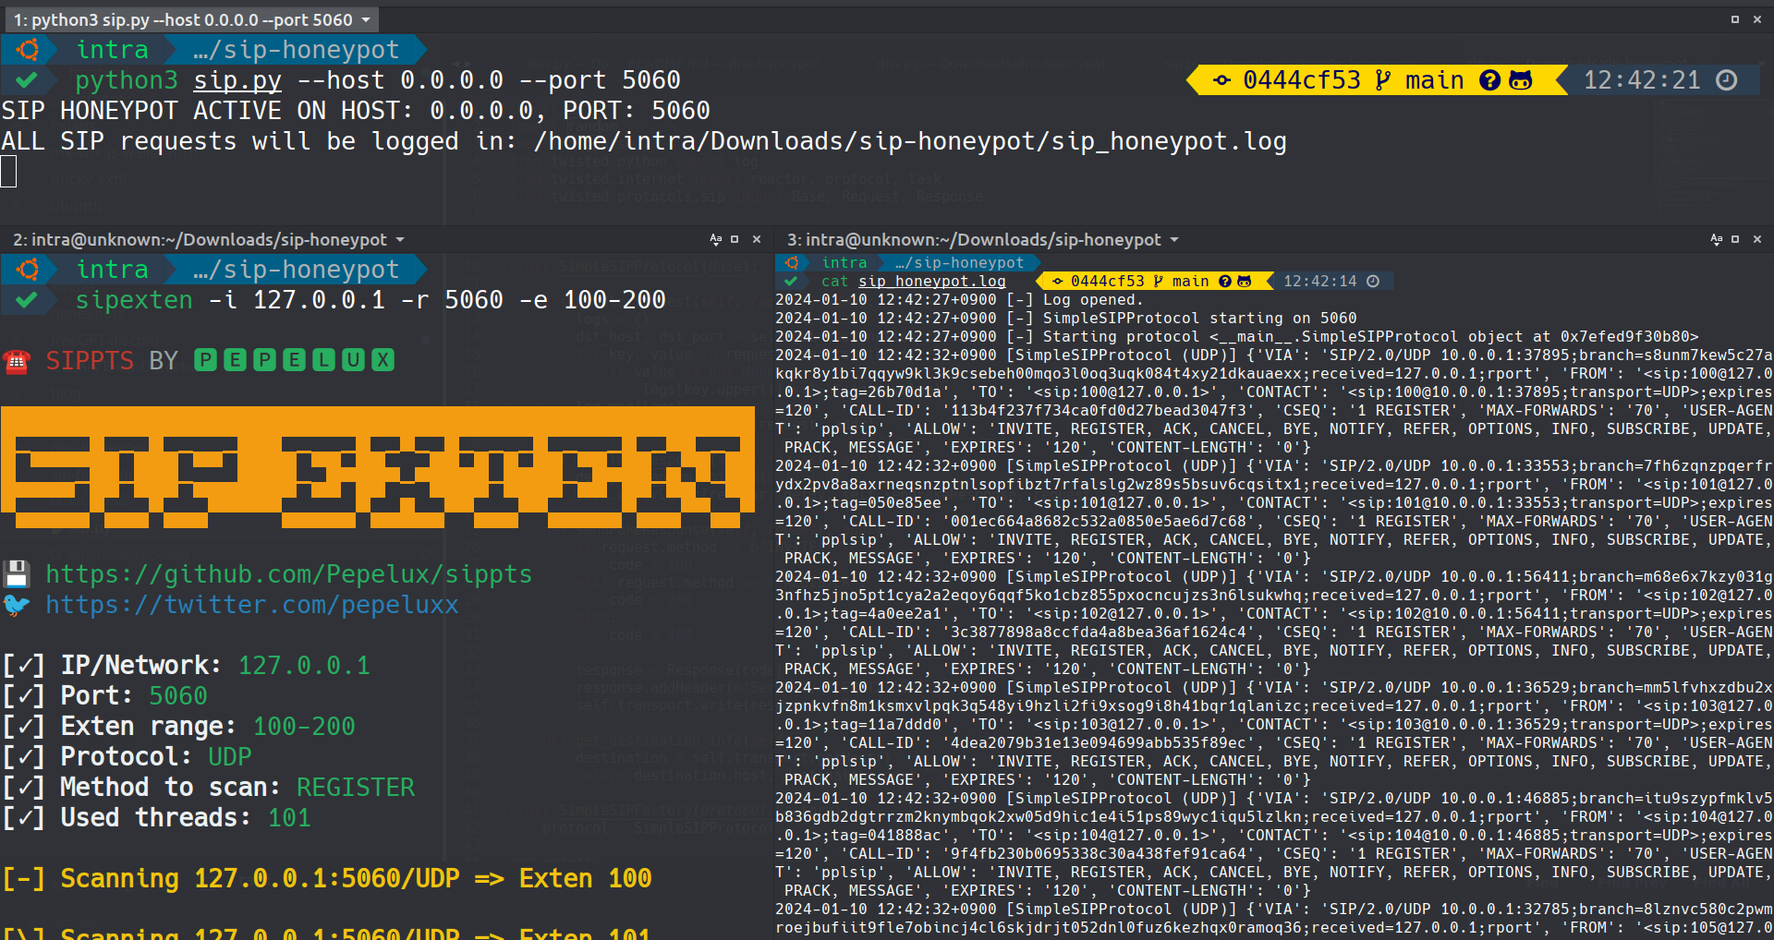Viewport: 1774px width, 940px height.
Task: Close terminal 3 pane
Action: 1757,239
